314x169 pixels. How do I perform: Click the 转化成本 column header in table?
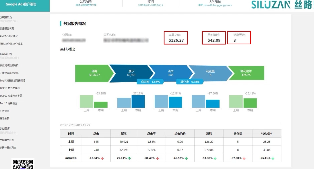tap(267, 134)
